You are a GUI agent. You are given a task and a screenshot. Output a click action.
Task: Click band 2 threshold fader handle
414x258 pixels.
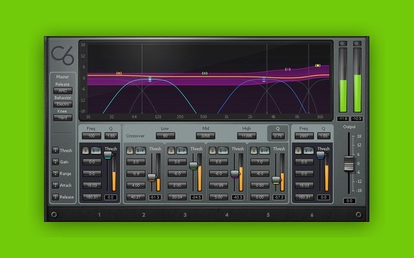pyautogui.click(x=151, y=178)
